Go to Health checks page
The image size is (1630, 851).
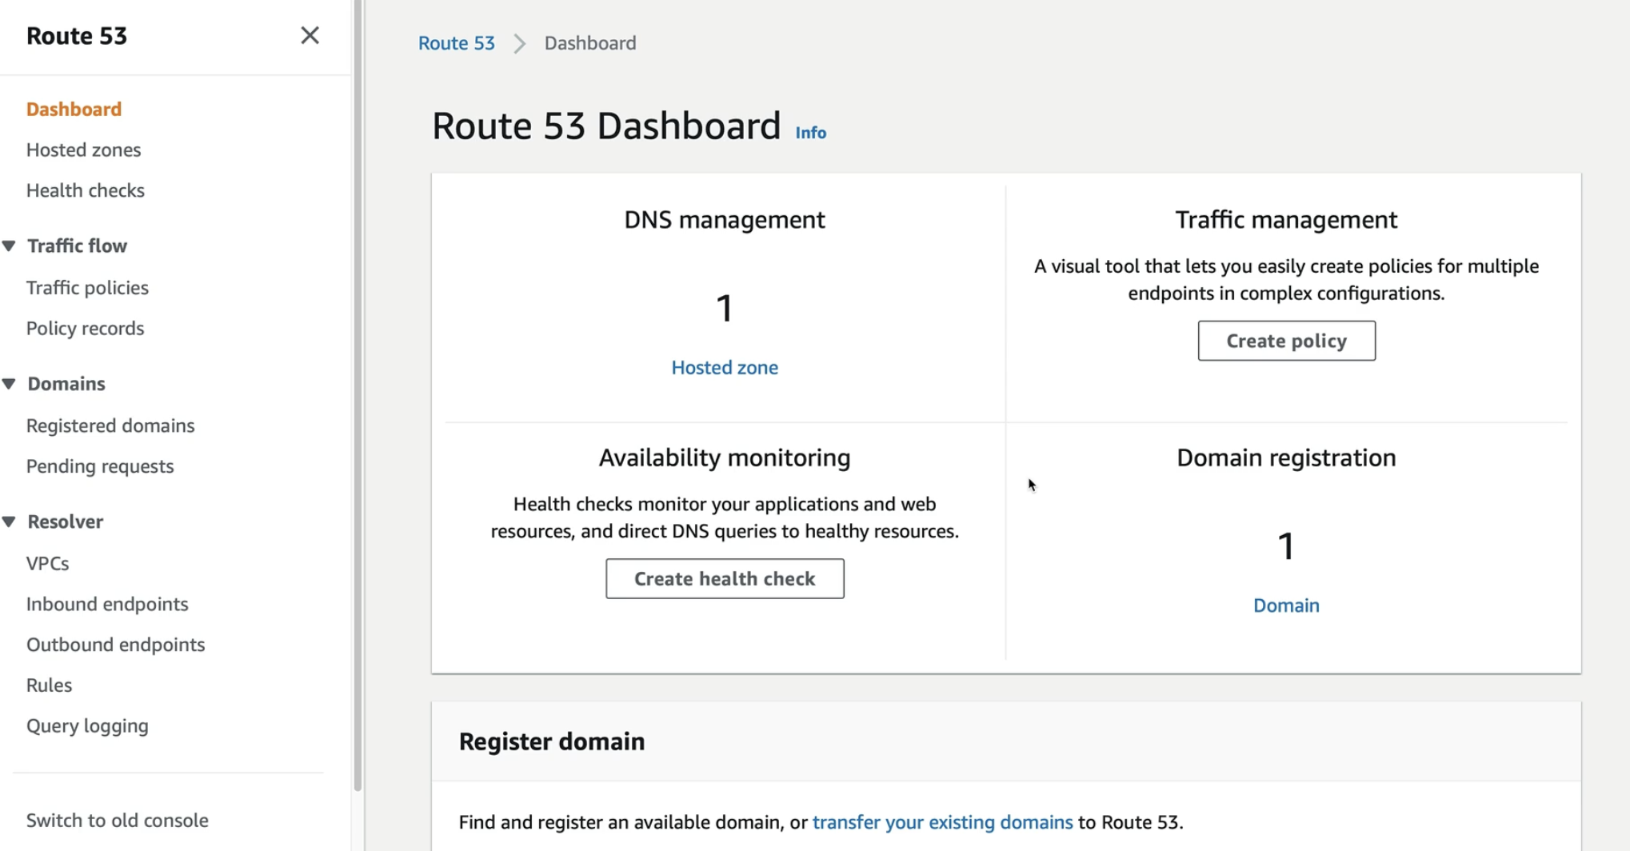85,190
